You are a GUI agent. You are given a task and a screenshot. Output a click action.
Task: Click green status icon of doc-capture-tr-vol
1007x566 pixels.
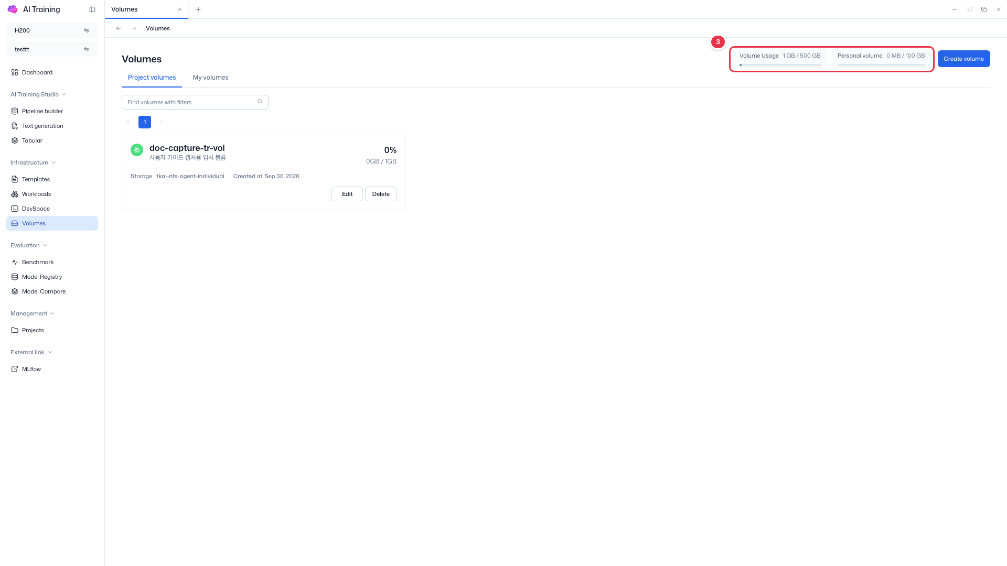pyautogui.click(x=137, y=150)
